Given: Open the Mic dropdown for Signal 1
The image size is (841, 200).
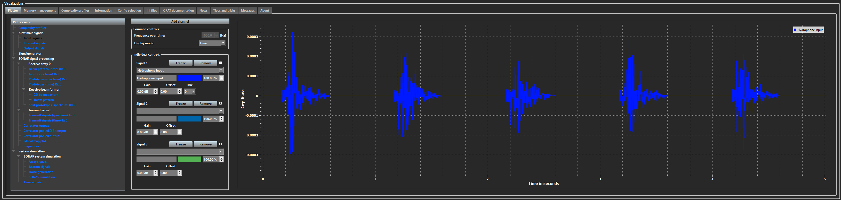Looking at the screenshot, I should point(190,92).
